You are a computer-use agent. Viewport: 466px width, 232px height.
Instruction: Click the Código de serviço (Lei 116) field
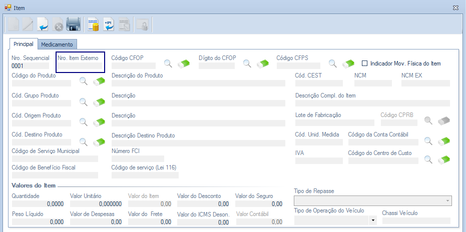pos(145,175)
